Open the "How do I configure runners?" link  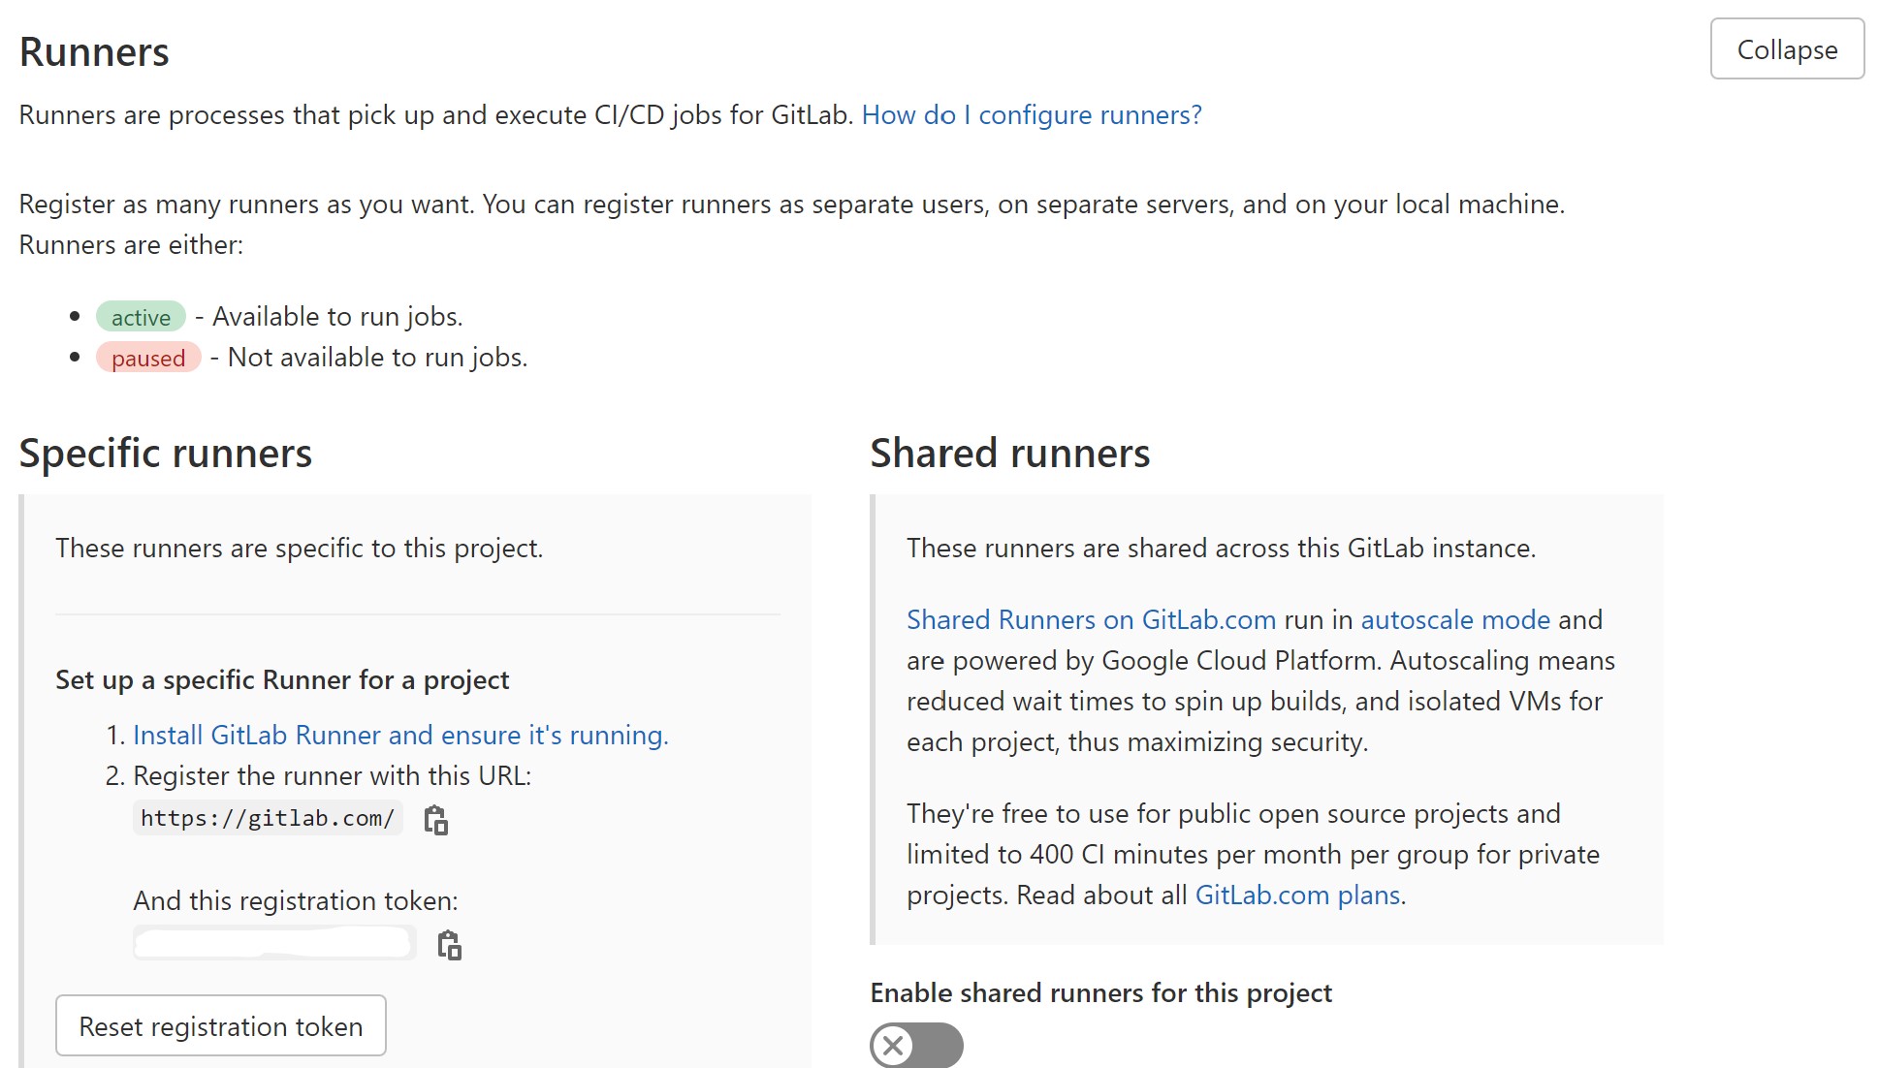click(1031, 114)
